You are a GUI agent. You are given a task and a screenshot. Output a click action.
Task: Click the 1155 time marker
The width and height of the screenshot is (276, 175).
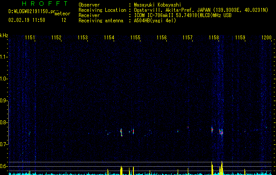(135, 37)
